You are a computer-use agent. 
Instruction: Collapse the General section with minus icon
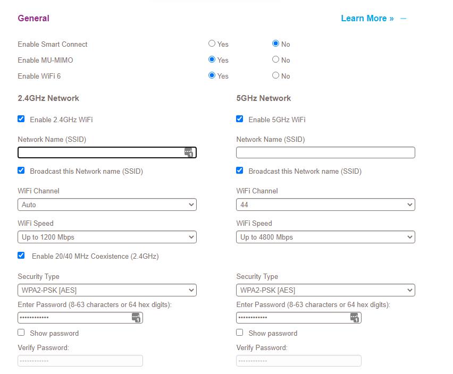[404, 19]
